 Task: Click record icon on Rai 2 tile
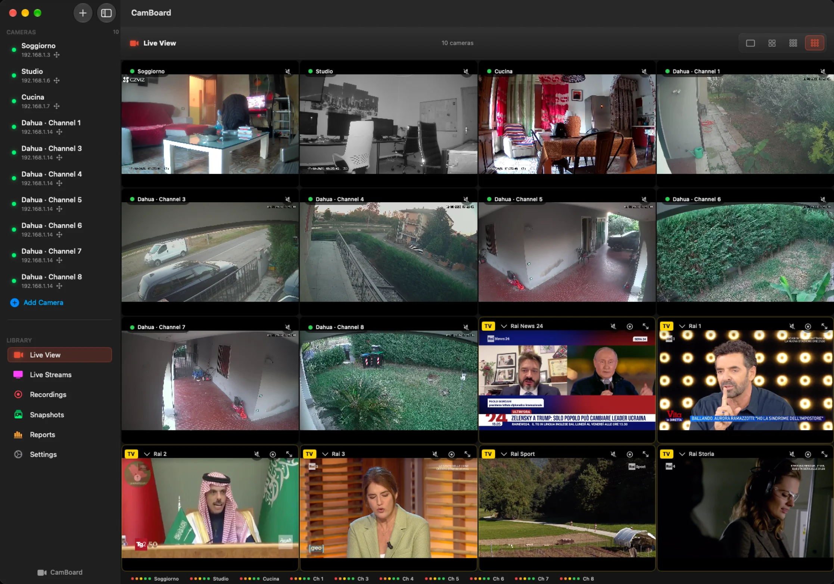(x=273, y=455)
